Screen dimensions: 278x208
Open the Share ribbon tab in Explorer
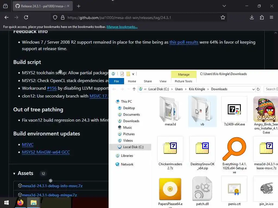(x=148, y=81)
